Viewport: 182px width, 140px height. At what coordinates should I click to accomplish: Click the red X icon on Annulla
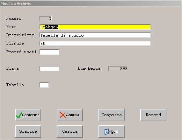click(x=63, y=115)
